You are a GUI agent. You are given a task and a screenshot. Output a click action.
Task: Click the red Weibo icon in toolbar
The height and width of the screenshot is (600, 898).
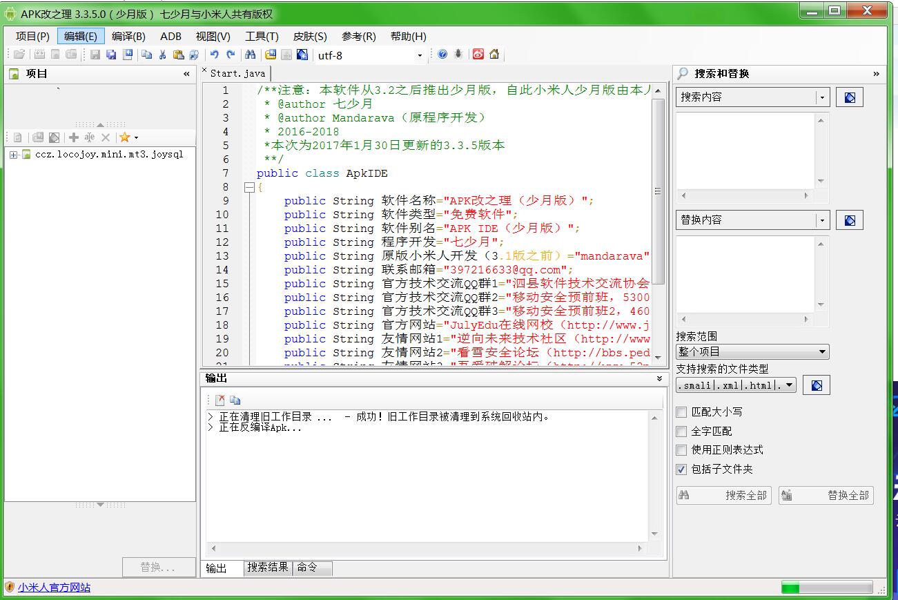(478, 55)
